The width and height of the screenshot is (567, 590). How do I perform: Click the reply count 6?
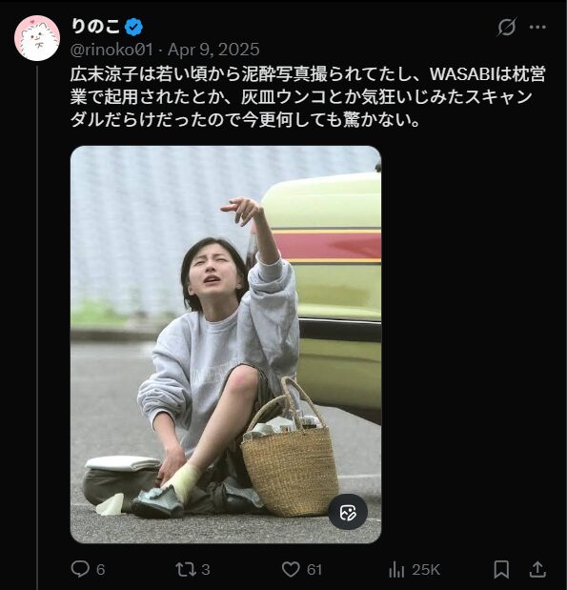[x=100, y=570]
